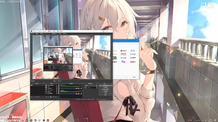Screen dimensions: 218x122
Task: Expand the Windows system tray chevron
Action: (x=187, y=120)
